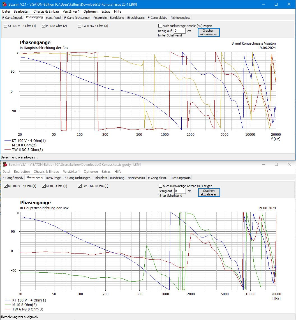The width and height of the screenshot is (296, 320).
Task: Open Optionen menu in top window
Action: 90,11
